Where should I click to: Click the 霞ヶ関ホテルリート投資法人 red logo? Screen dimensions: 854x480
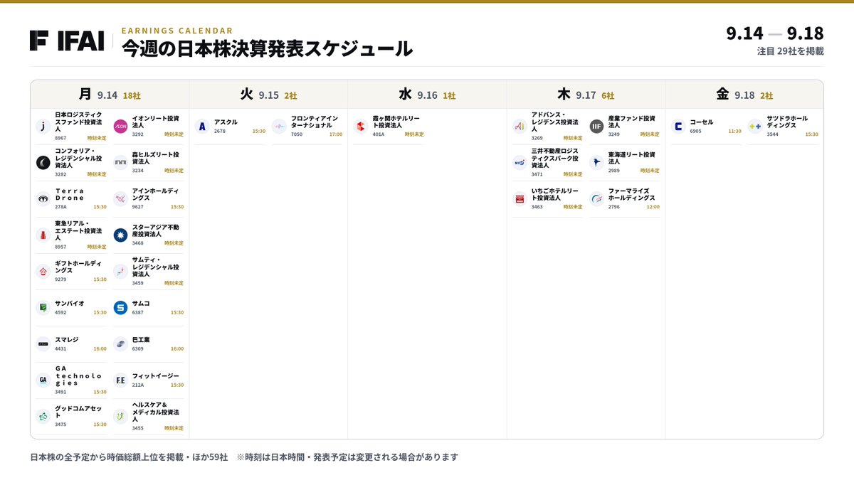(361, 127)
